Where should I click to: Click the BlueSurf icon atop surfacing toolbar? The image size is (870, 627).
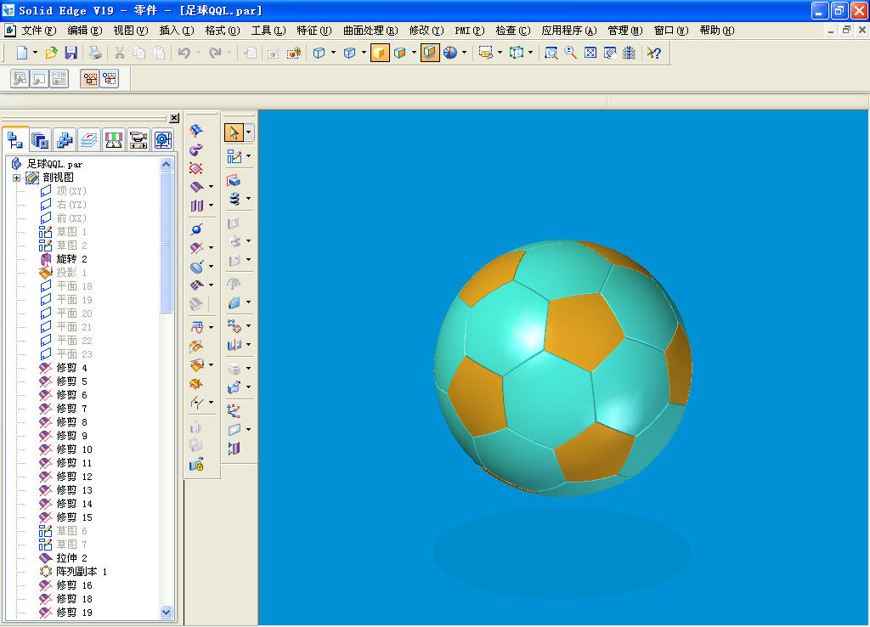pos(196,130)
